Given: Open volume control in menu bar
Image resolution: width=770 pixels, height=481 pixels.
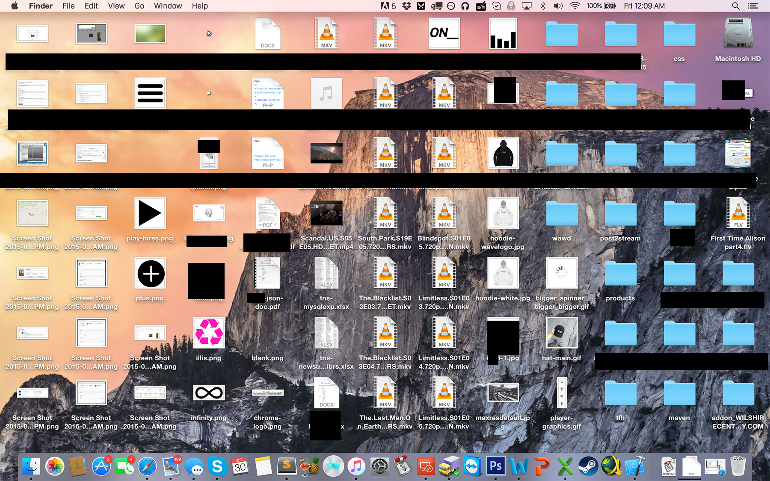Looking at the screenshot, I should (x=558, y=6).
